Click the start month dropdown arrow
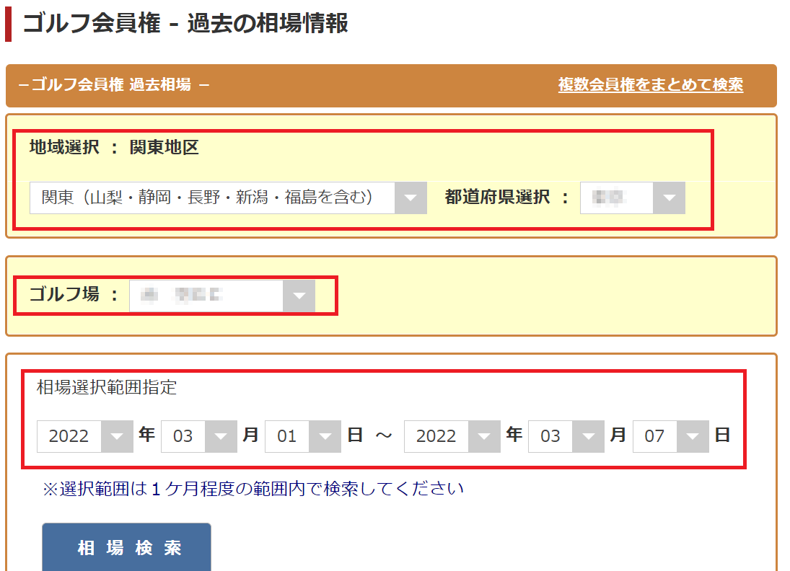This screenshot has height=571, width=790. tap(220, 436)
